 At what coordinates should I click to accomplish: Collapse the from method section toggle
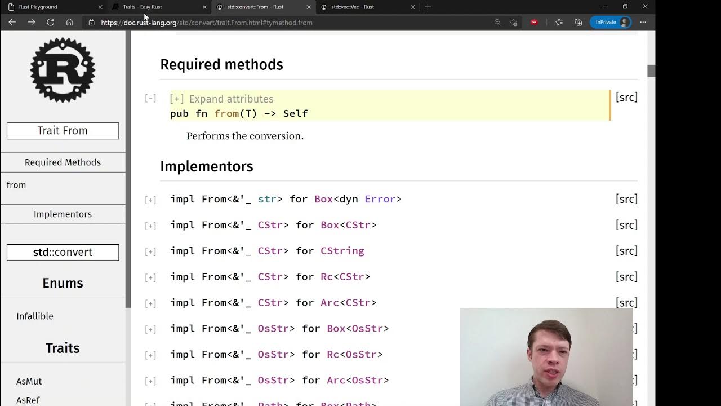tap(150, 98)
